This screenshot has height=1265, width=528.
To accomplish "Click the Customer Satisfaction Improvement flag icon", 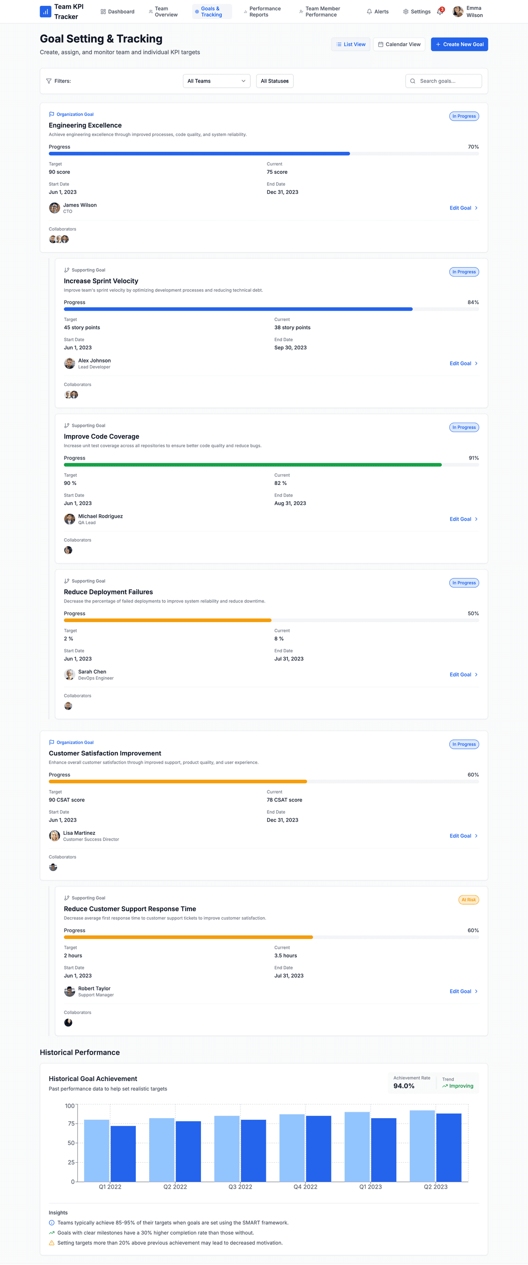I will [51, 742].
